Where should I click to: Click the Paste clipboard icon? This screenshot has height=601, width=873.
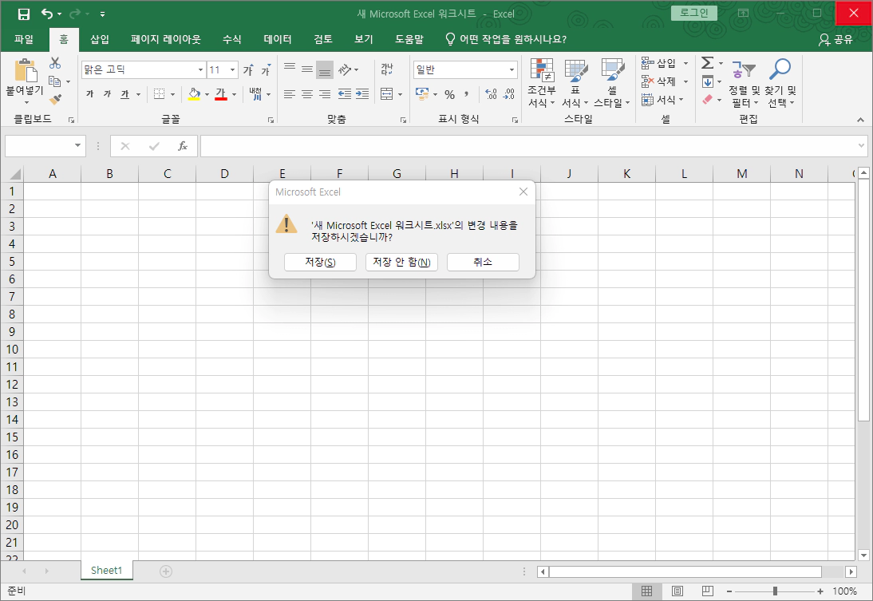coord(26,71)
